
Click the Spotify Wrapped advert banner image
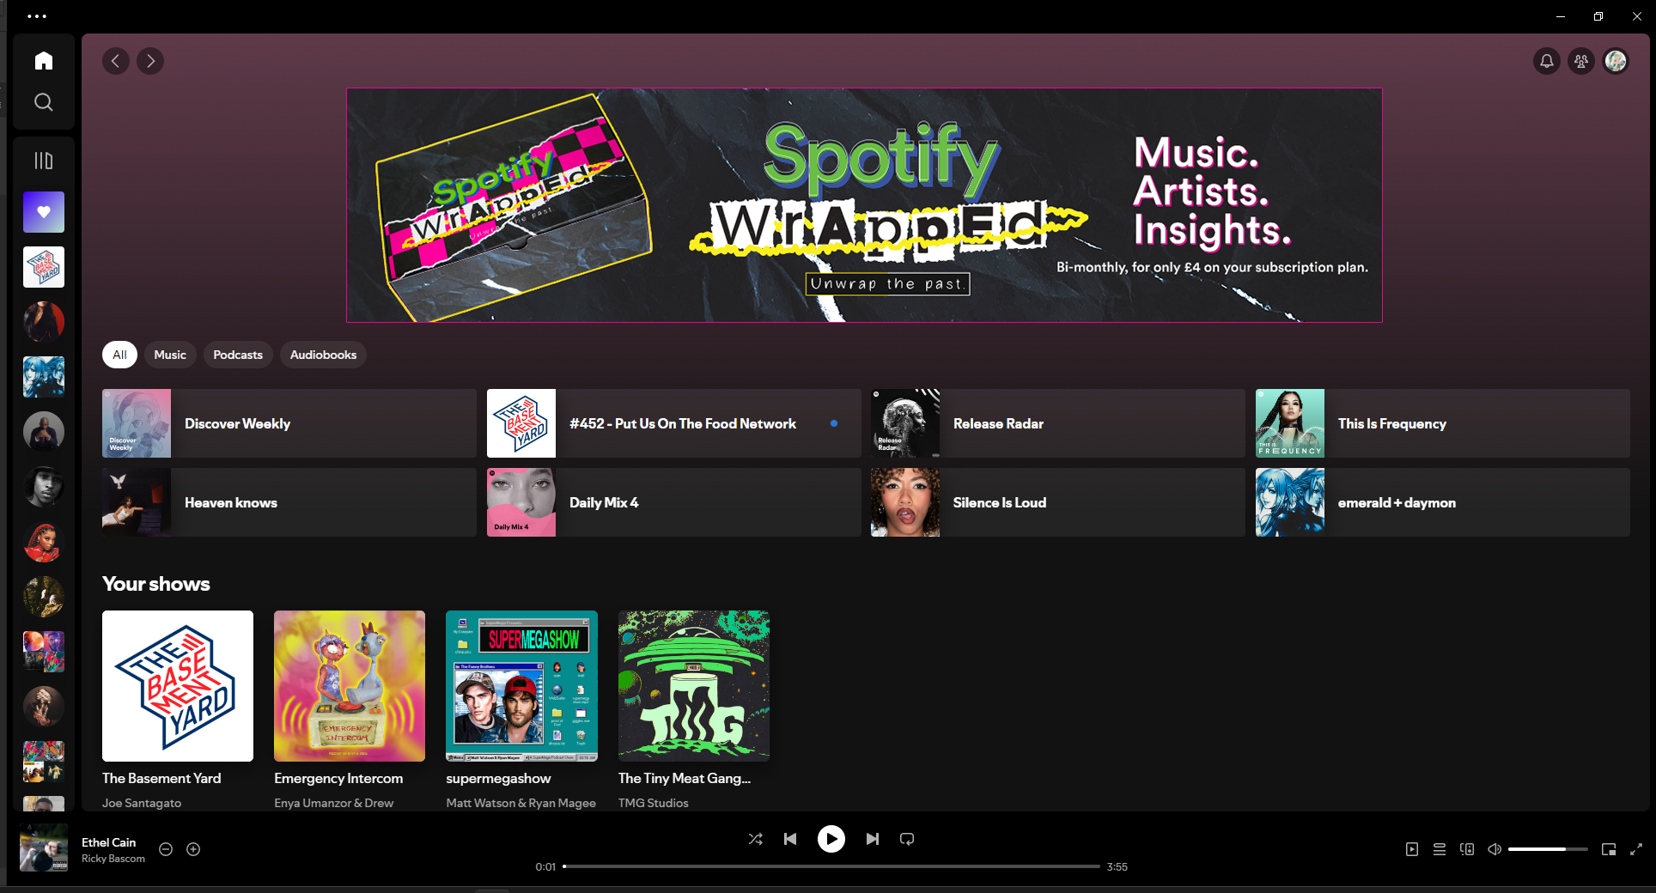[x=864, y=205]
